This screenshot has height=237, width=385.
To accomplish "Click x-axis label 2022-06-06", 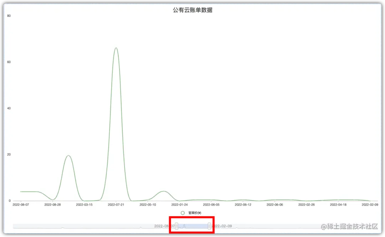I will [x=275, y=205].
